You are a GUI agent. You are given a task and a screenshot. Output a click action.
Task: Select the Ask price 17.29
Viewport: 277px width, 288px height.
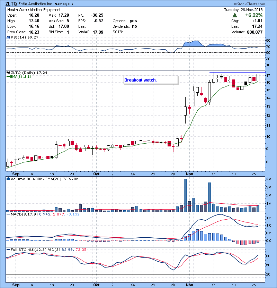tap(64, 15)
